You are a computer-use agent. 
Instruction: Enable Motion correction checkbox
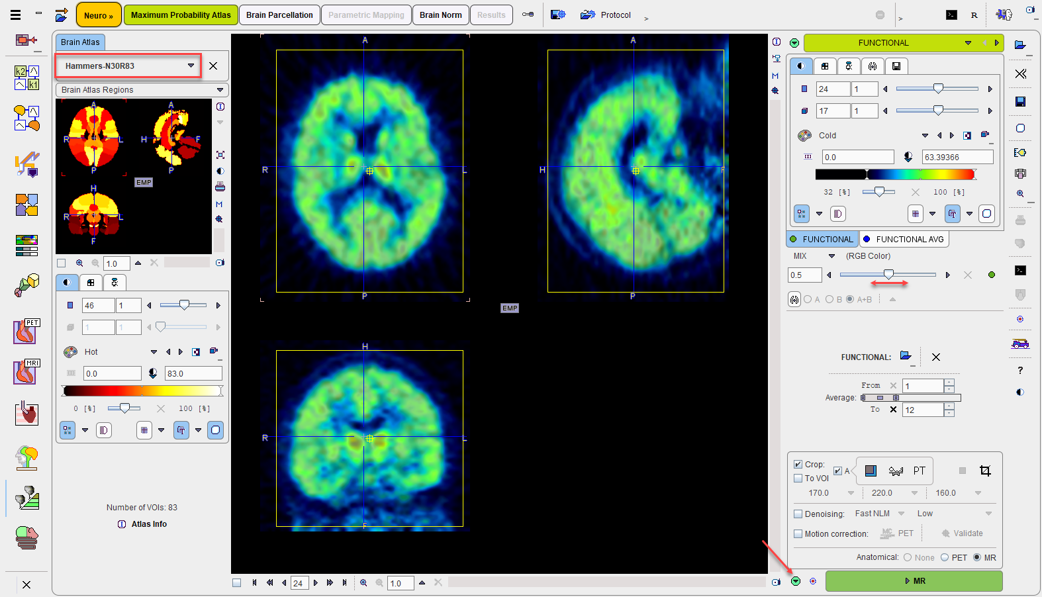coord(798,533)
